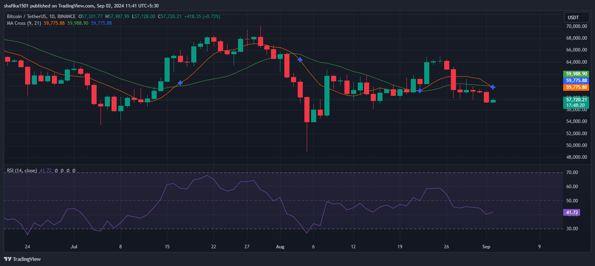Select the blue plus marker next to the September candles
Screen dimensions: 595x266
493,87
